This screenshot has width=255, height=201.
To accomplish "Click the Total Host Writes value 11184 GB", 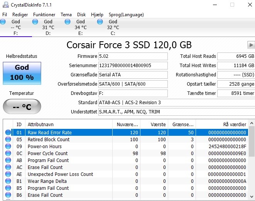I will tap(236, 66).
